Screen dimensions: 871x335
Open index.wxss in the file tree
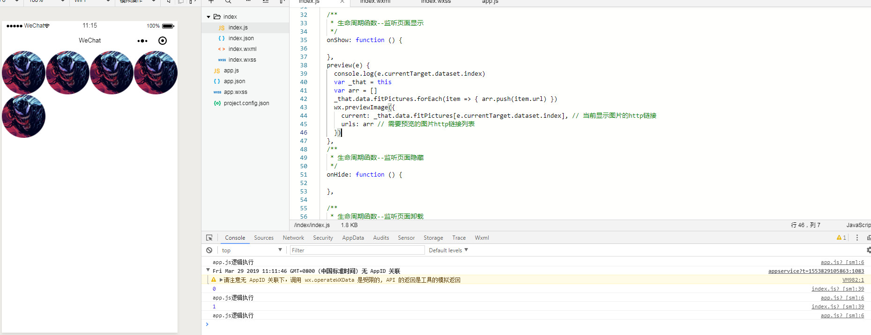click(242, 60)
